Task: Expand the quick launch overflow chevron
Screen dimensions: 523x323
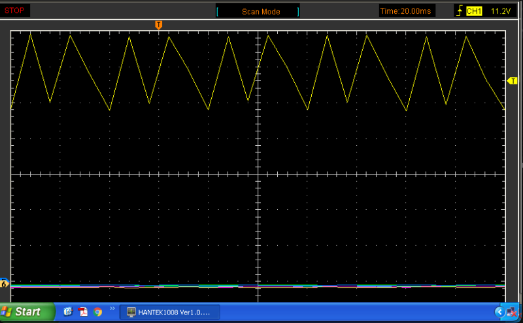Action: pos(112,308)
